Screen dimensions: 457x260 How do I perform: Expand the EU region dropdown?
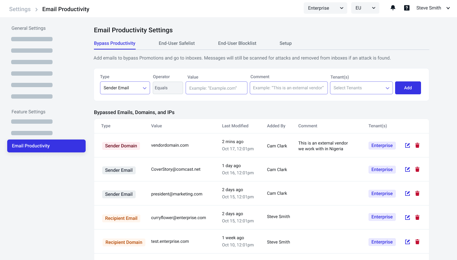pos(365,8)
